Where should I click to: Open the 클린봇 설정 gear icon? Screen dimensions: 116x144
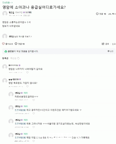coord(109,51)
